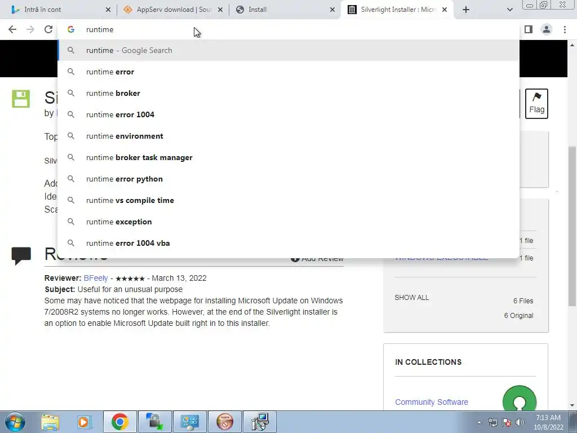This screenshot has height=433, width=577.
Task: Open Action Center flag tray icon
Action: coord(507,423)
